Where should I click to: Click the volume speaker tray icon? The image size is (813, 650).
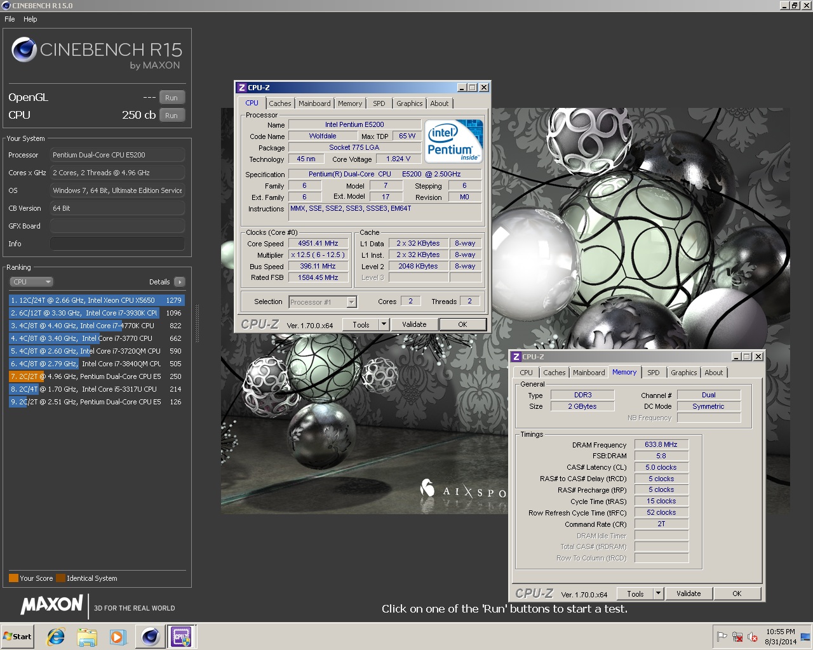(753, 637)
